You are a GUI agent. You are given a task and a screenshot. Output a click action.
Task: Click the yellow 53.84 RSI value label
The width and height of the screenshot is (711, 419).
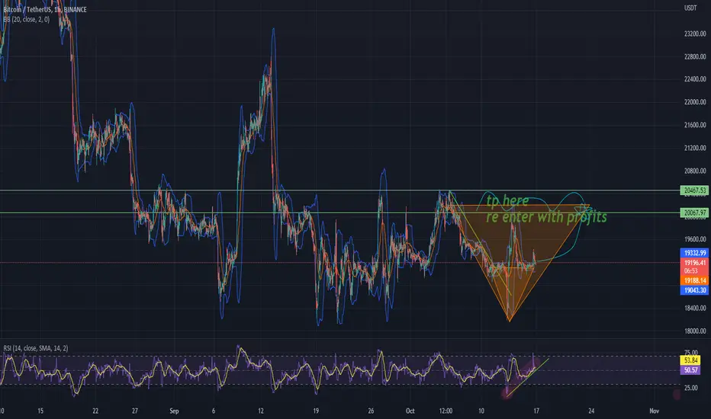click(690, 360)
